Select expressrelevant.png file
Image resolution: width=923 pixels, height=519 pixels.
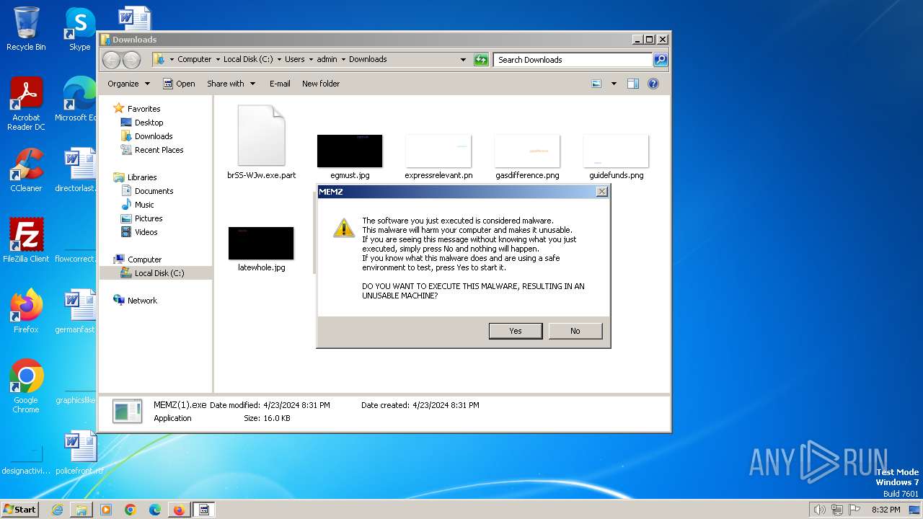click(x=438, y=156)
